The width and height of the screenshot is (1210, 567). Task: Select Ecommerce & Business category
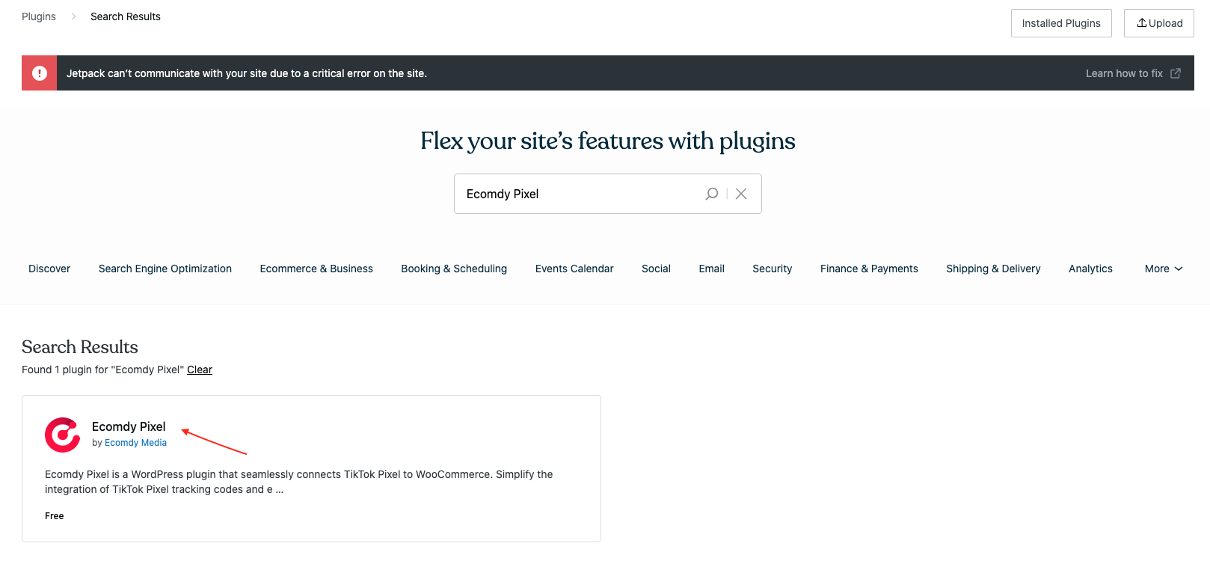(316, 269)
